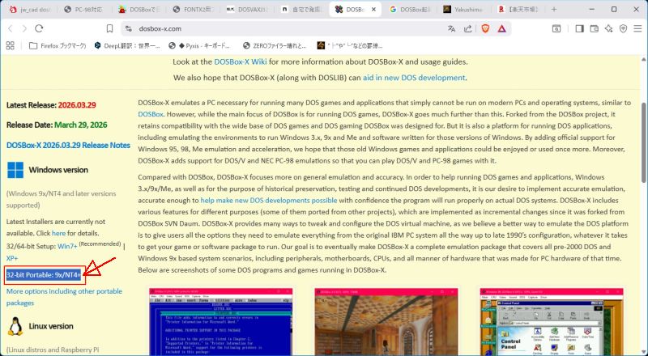Click the dosbox-x.com address bar
This screenshot has width=648, height=356.
tap(243, 28)
